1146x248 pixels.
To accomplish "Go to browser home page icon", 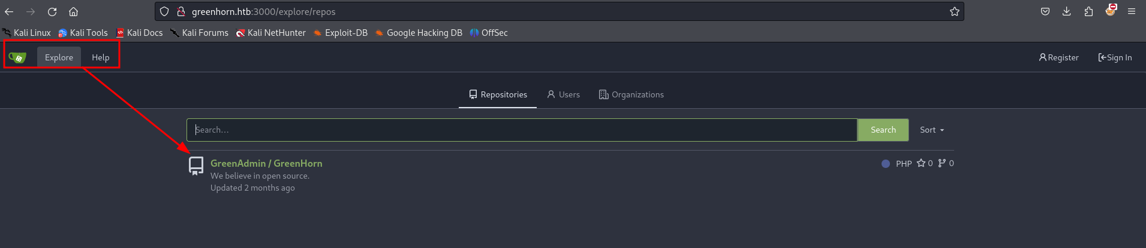I will [x=73, y=12].
